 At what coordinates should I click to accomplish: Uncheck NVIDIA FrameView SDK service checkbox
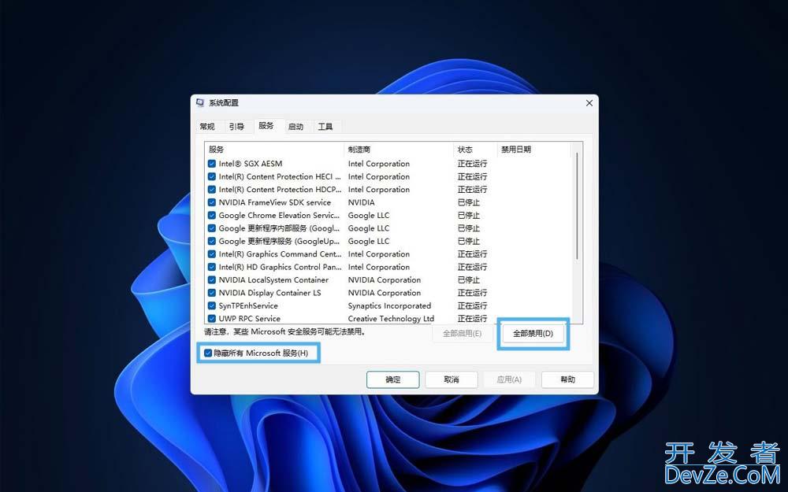pos(211,203)
